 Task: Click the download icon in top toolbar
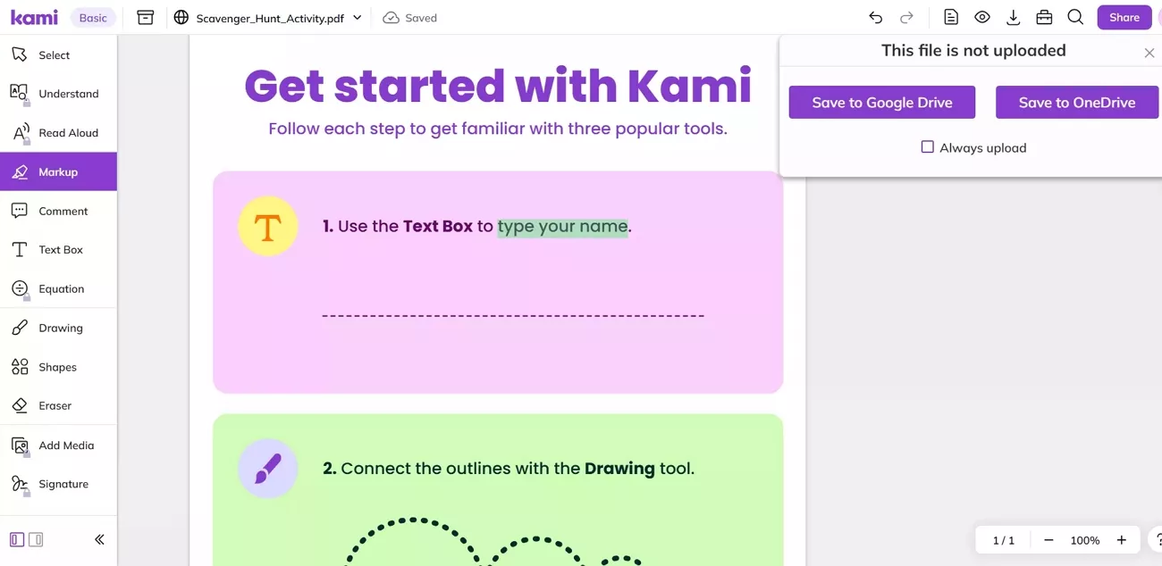point(1013,18)
